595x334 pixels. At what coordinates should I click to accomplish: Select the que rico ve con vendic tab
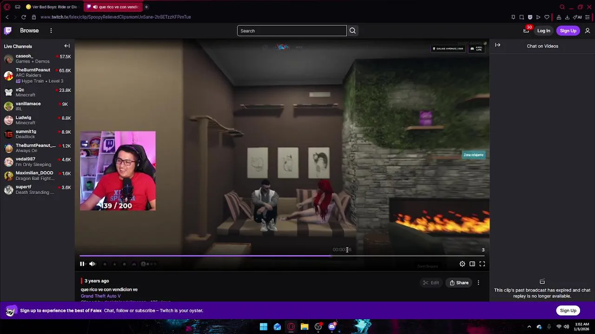(x=114, y=7)
